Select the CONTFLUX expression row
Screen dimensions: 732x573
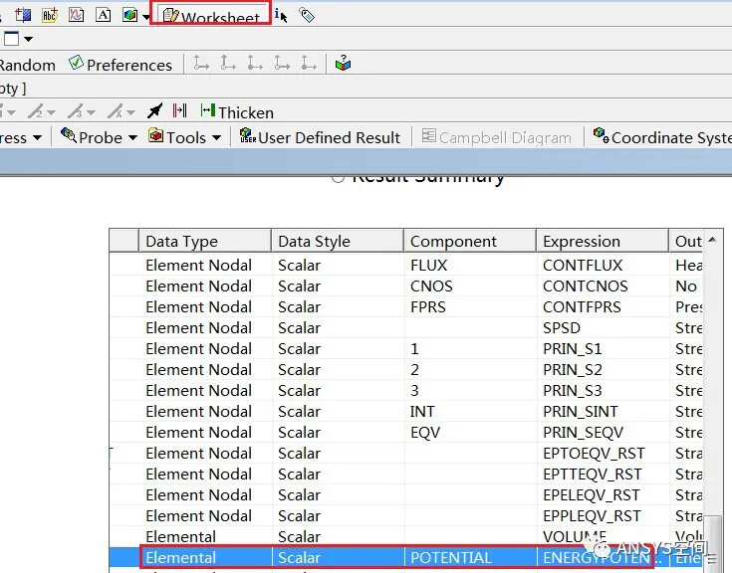click(582, 265)
